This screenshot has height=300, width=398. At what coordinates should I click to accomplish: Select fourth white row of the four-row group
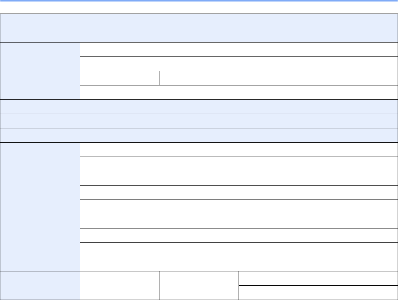click(239, 92)
